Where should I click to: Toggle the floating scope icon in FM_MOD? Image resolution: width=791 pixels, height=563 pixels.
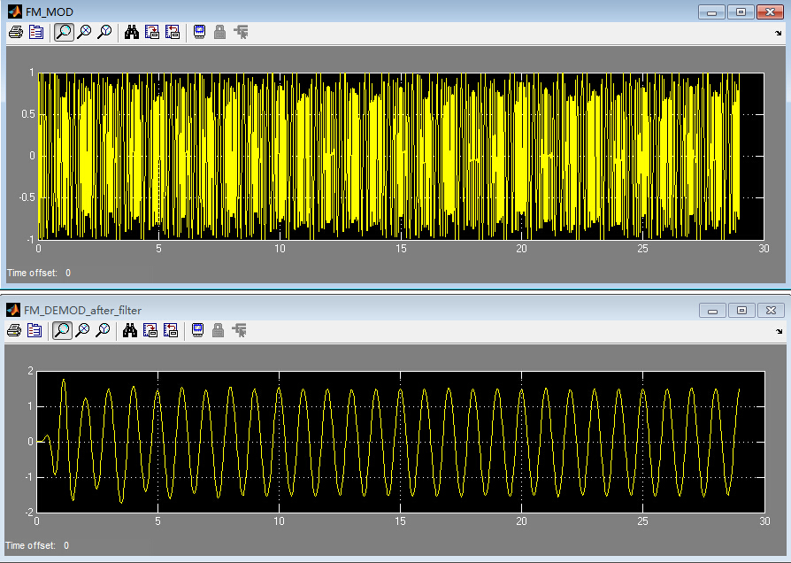click(200, 33)
